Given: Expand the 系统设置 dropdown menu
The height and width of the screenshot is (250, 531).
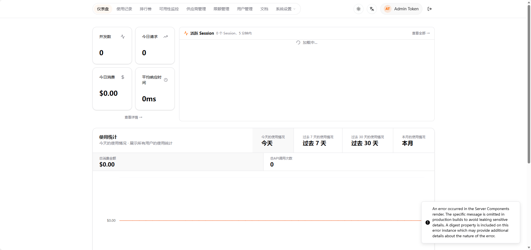Looking at the screenshot, I should [x=285, y=9].
